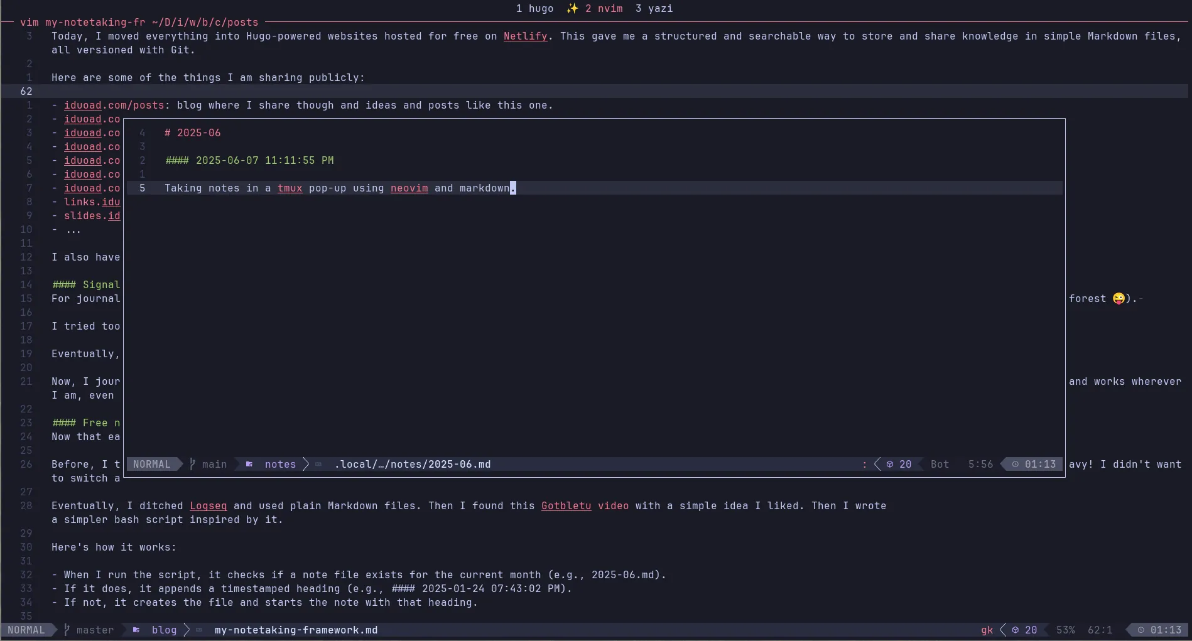The height and width of the screenshot is (641, 1192).
Task: Click the line starting If not, it creates
Action: point(264,602)
